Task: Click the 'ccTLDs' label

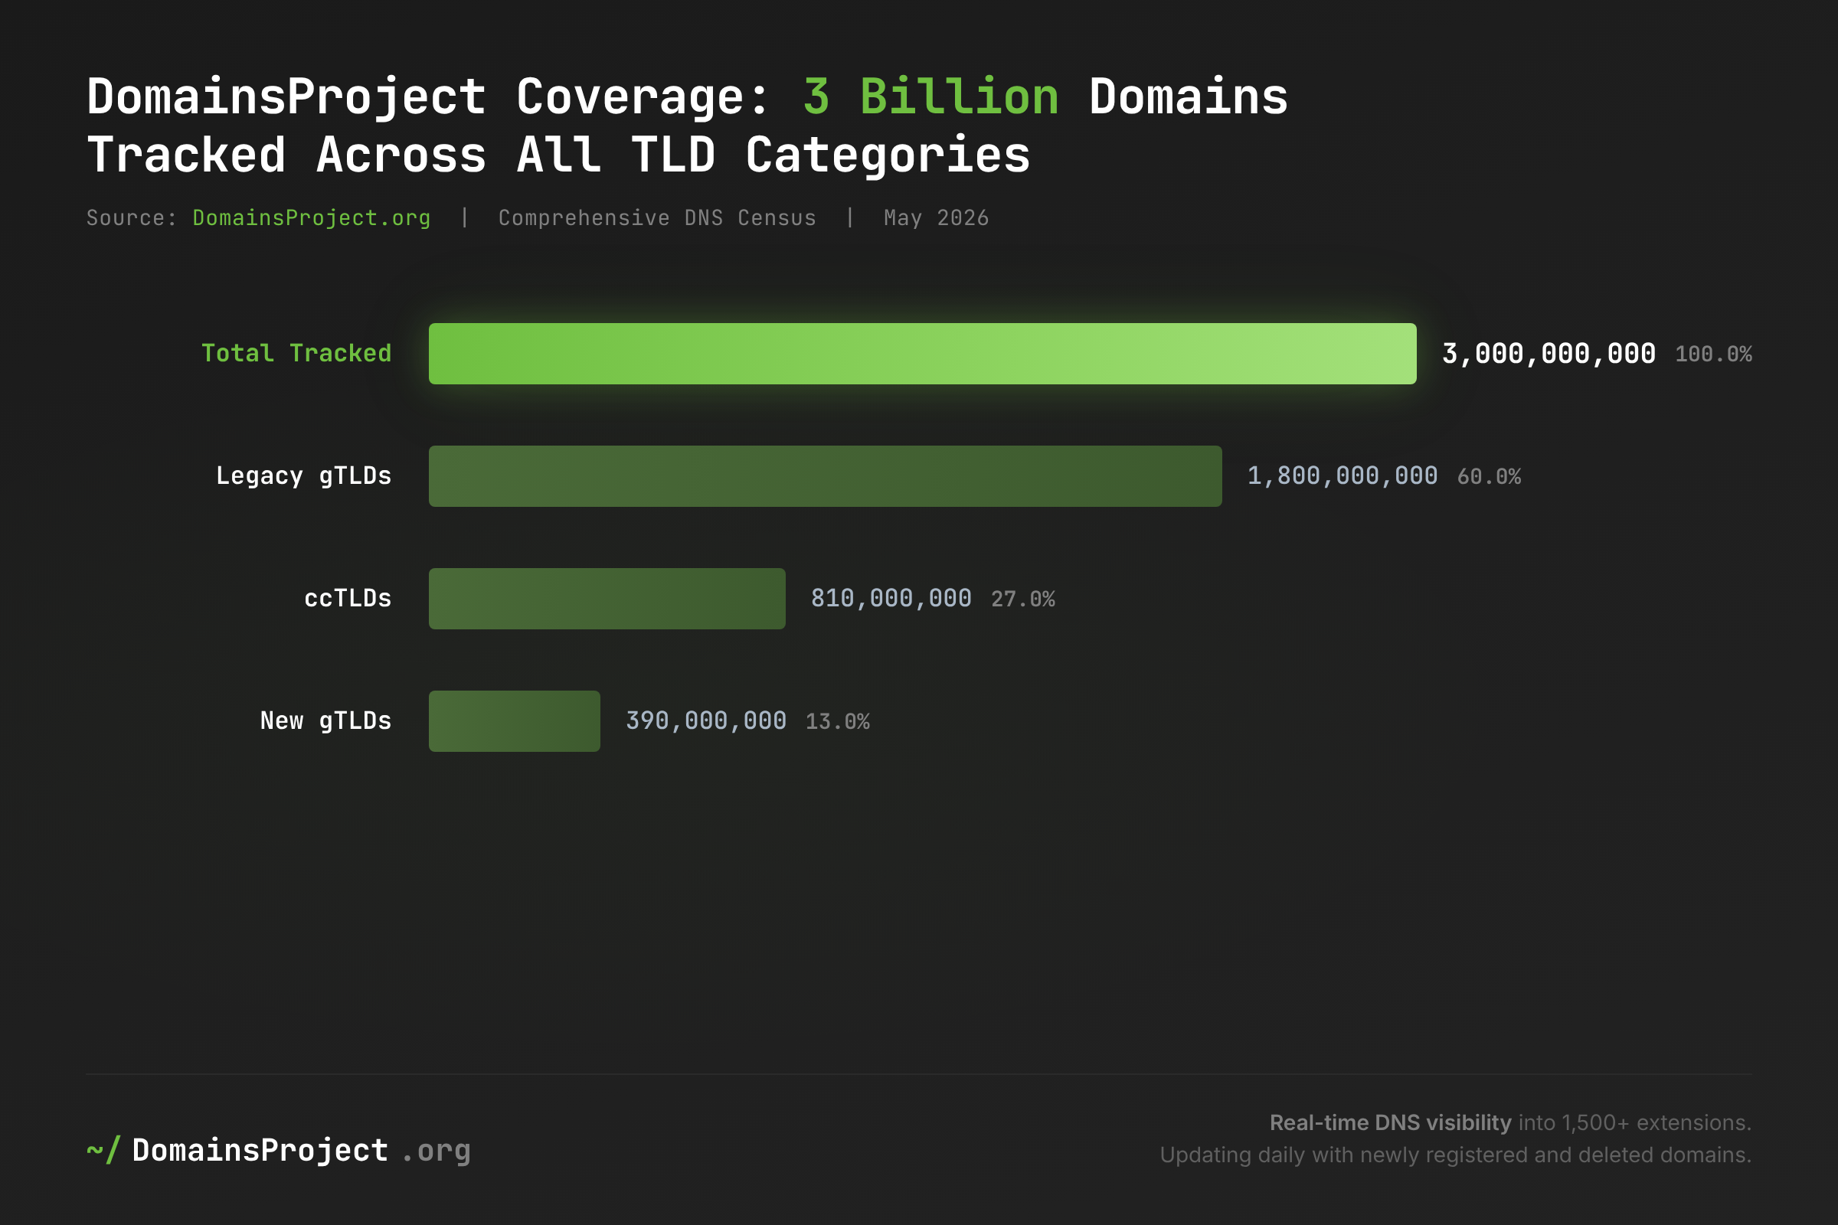Action: point(348,599)
